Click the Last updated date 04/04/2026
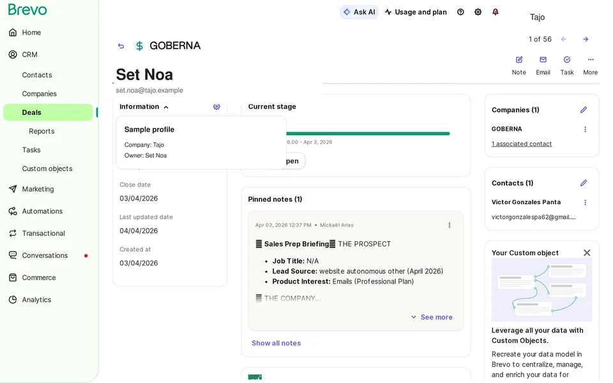613x383 pixels. 139,231
